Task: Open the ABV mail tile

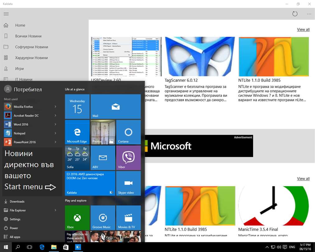Action: click(103, 158)
